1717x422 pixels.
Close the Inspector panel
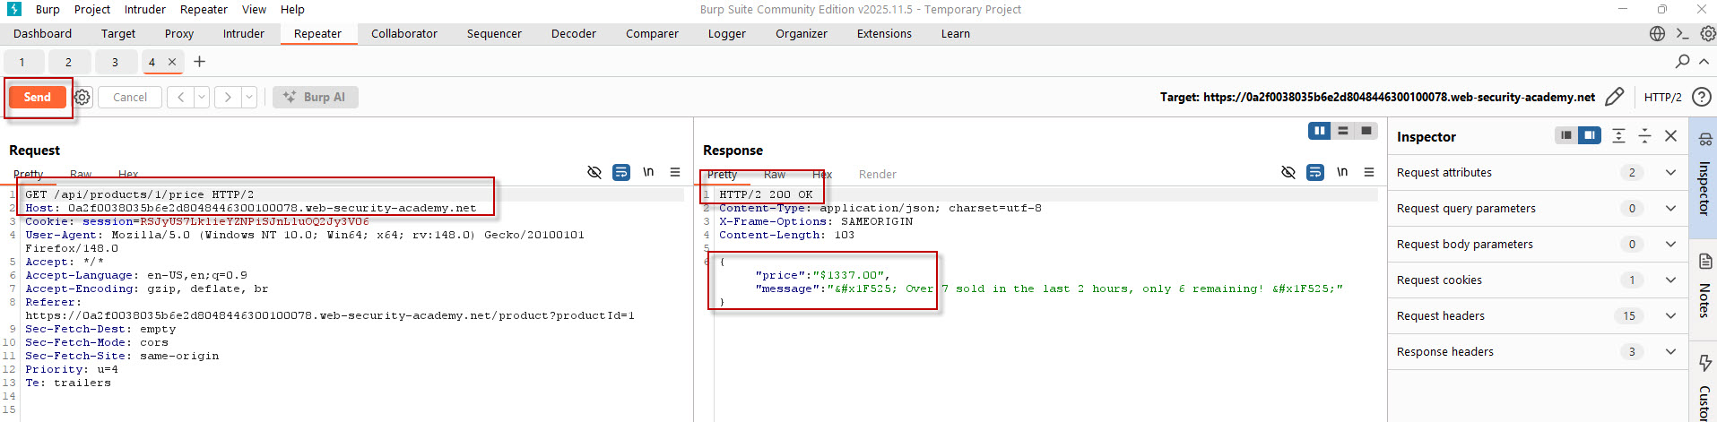click(x=1670, y=135)
